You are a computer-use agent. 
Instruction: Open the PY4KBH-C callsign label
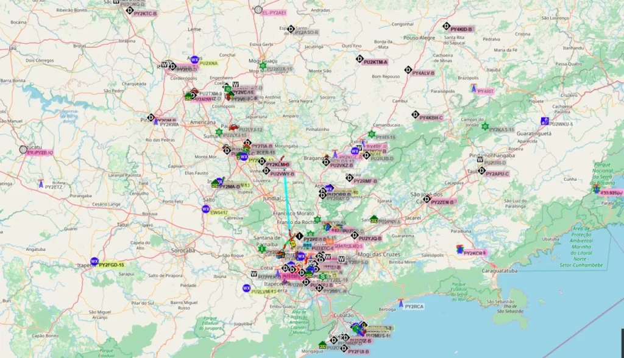431,118
